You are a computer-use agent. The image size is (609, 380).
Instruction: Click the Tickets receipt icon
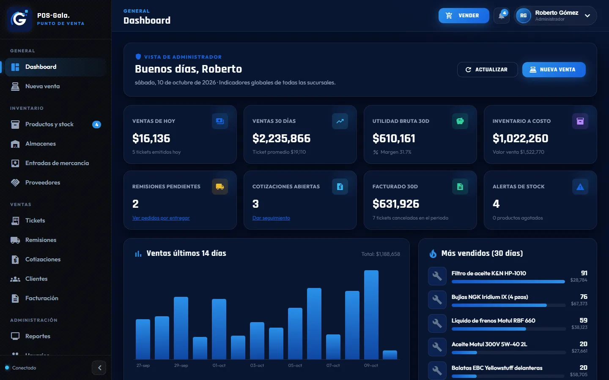click(15, 220)
